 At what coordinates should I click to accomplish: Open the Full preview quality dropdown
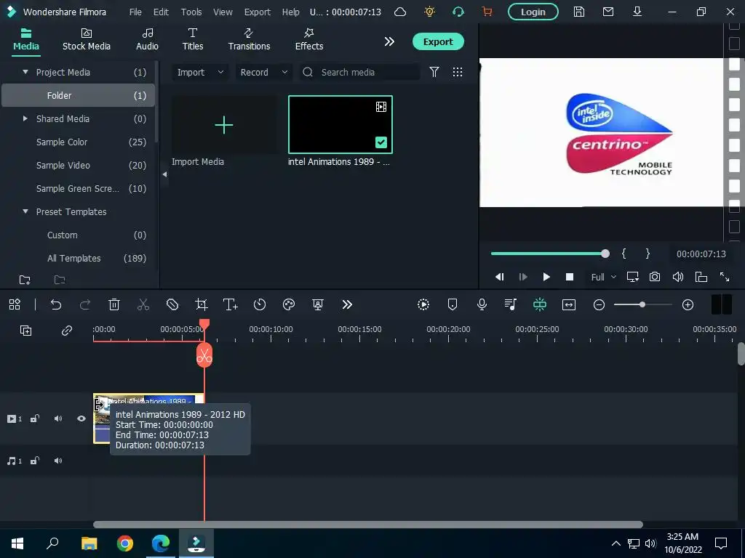pyautogui.click(x=603, y=277)
